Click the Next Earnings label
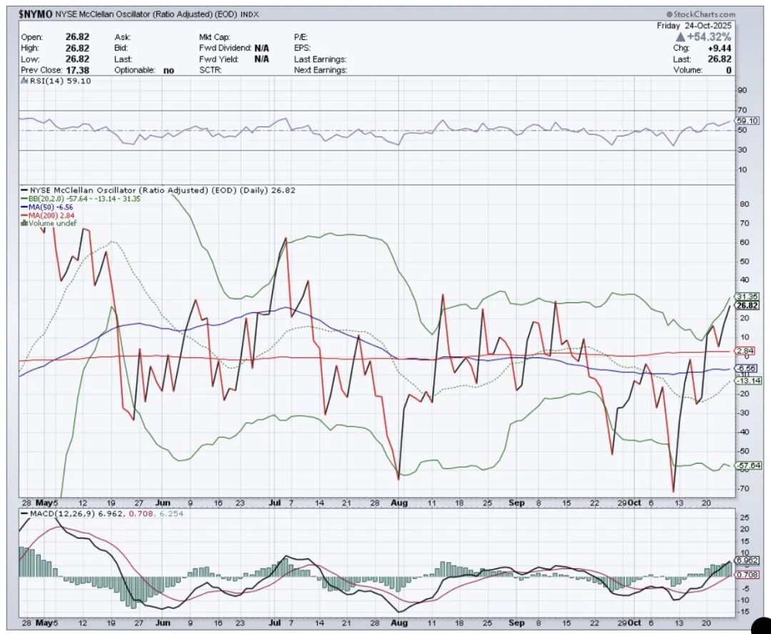This screenshot has width=771, height=634. 320,70
